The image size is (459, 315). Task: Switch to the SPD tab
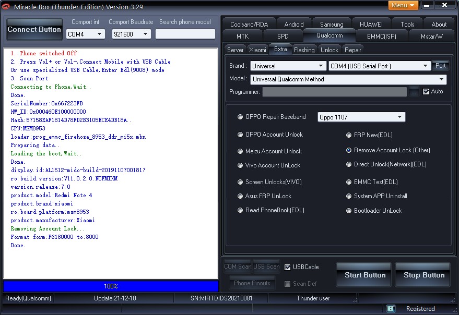(x=283, y=37)
